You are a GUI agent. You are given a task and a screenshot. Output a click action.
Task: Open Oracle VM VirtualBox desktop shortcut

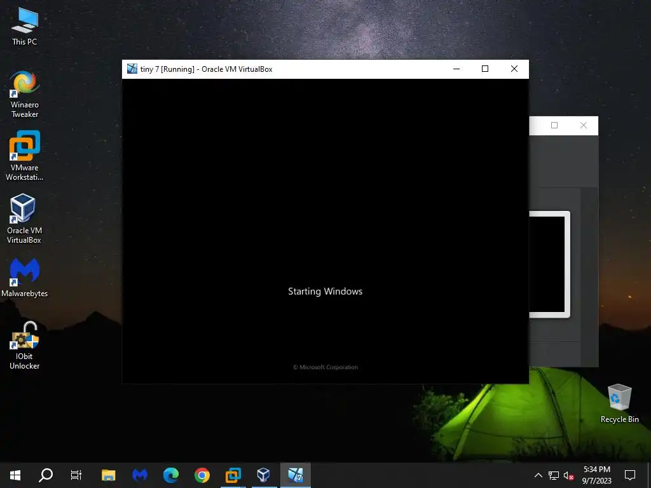coord(24,219)
